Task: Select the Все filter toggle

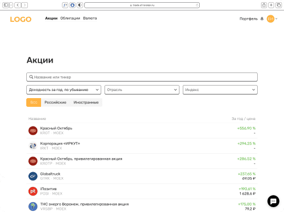Action: click(34, 102)
